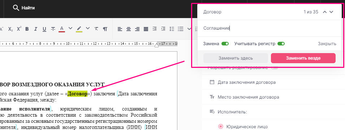Viewport: 345px width, 130px height.
Task: Click highlighted word Договор in document
Action: (x=77, y=94)
